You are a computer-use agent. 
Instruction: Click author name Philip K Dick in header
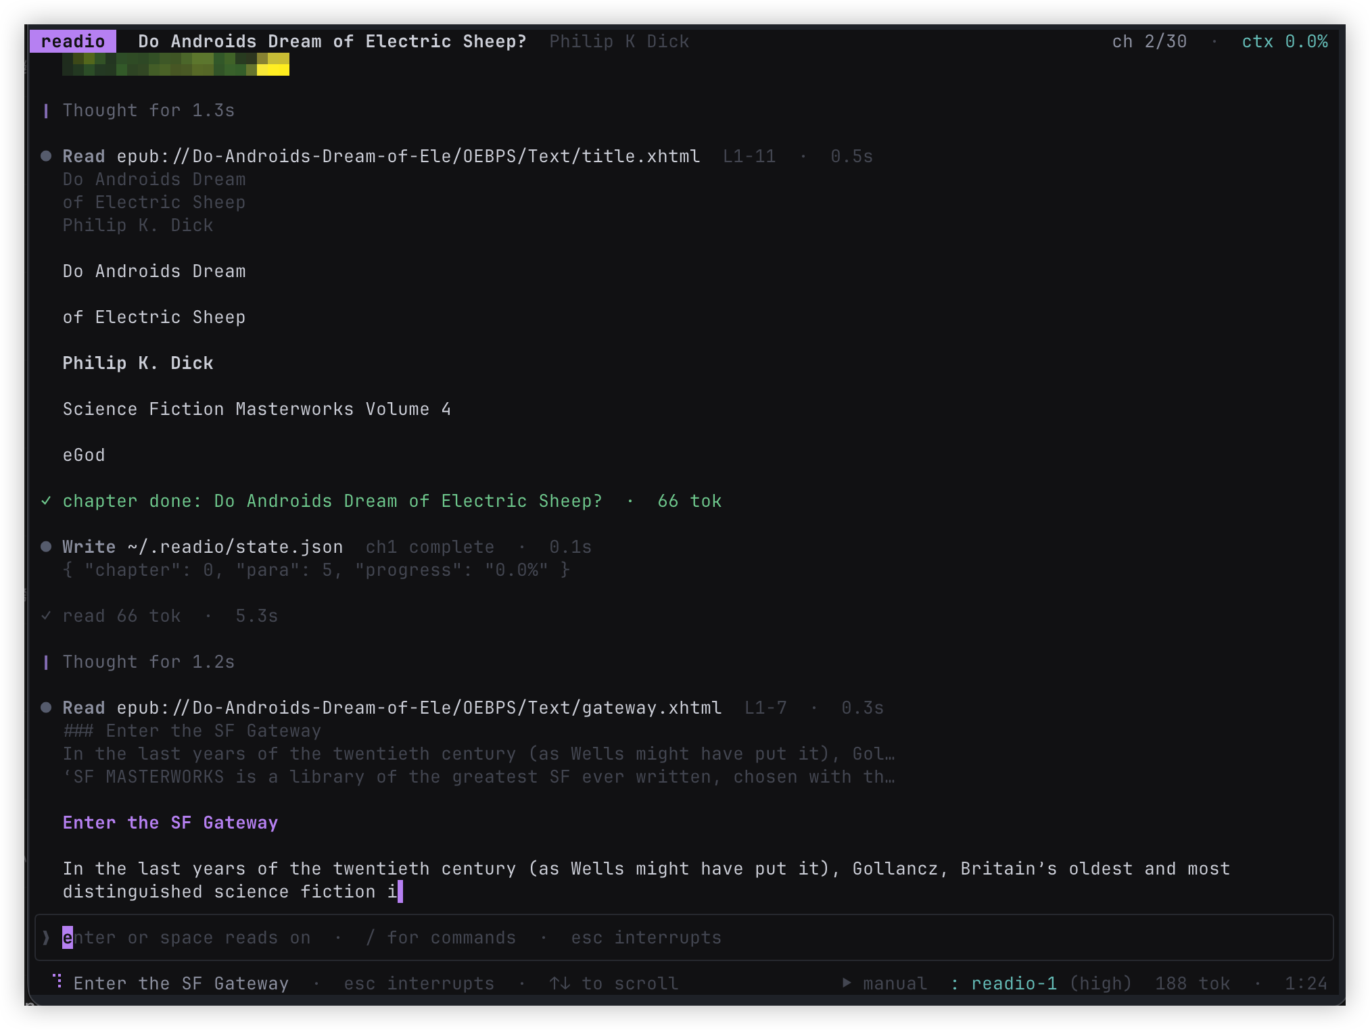click(619, 41)
